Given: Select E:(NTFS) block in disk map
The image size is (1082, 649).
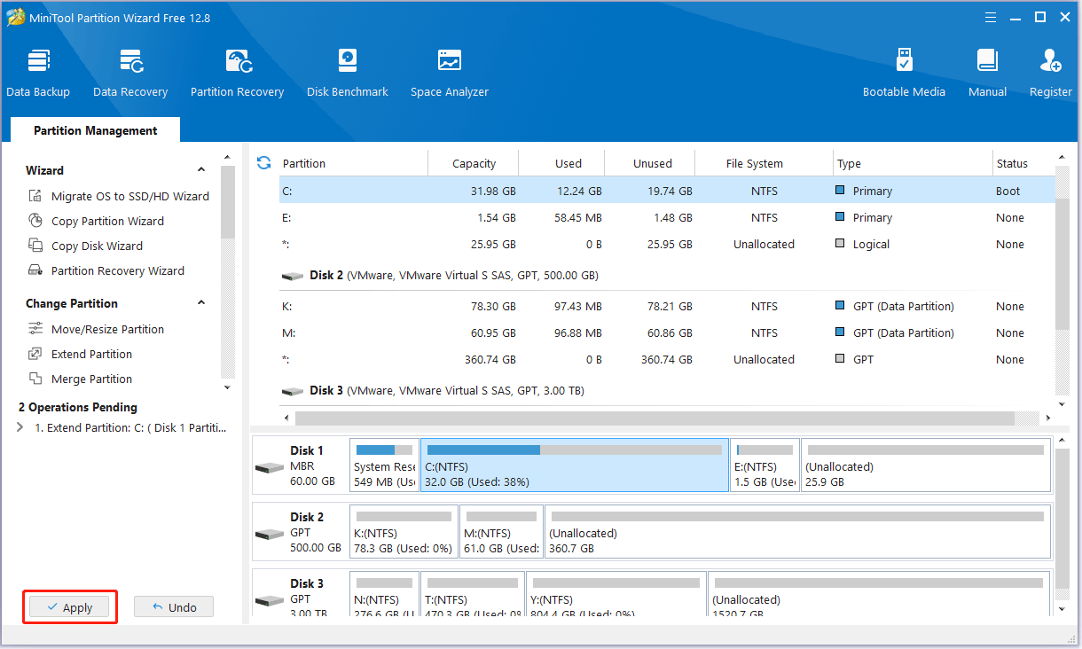Looking at the screenshot, I should click(764, 465).
